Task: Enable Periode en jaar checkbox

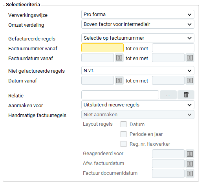Action: (x=123, y=134)
